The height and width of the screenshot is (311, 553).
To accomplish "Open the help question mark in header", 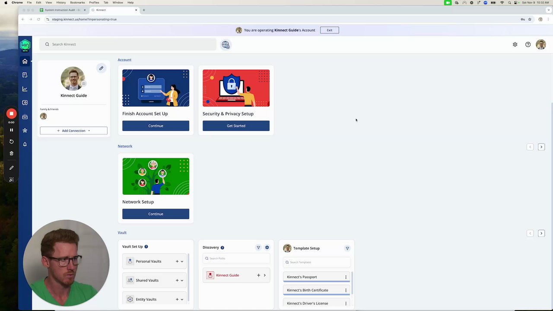I will pyautogui.click(x=528, y=44).
